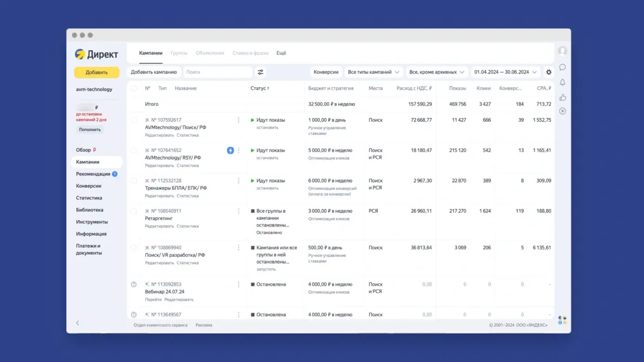Click the play video icon in right sidebar
Screen dimensions: 644x362
point(562,111)
